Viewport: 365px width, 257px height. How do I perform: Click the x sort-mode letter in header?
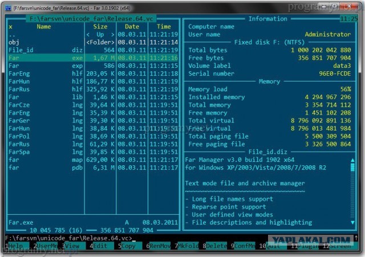tap(10, 27)
